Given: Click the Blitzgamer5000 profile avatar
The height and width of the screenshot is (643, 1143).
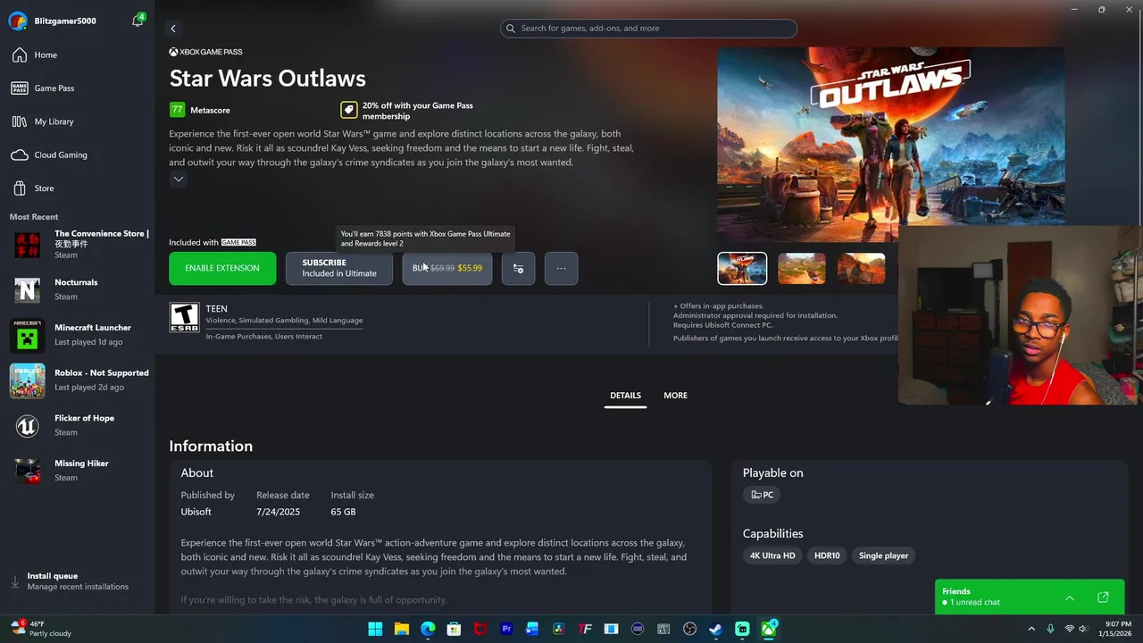Looking at the screenshot, I should coord(17,21).
